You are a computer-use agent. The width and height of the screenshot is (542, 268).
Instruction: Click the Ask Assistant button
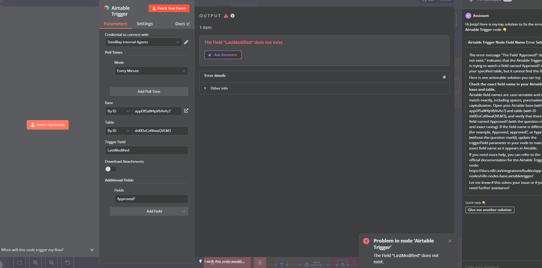[223, 55]
